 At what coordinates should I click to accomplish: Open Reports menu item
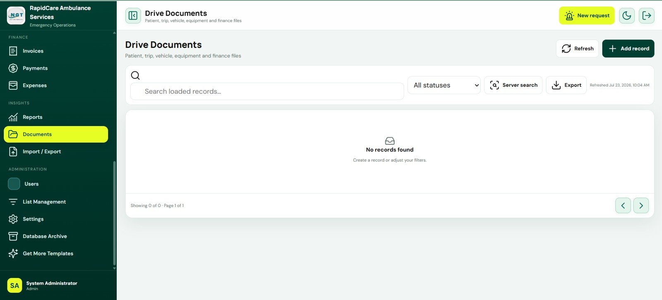(x=56, y=117)
